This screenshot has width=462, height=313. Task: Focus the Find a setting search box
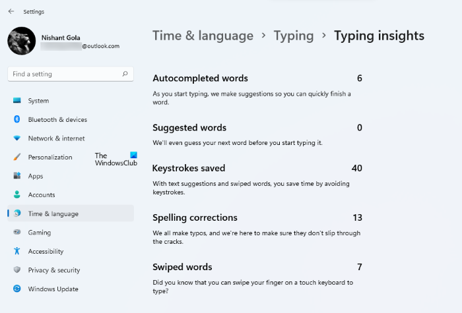point(71,74)
